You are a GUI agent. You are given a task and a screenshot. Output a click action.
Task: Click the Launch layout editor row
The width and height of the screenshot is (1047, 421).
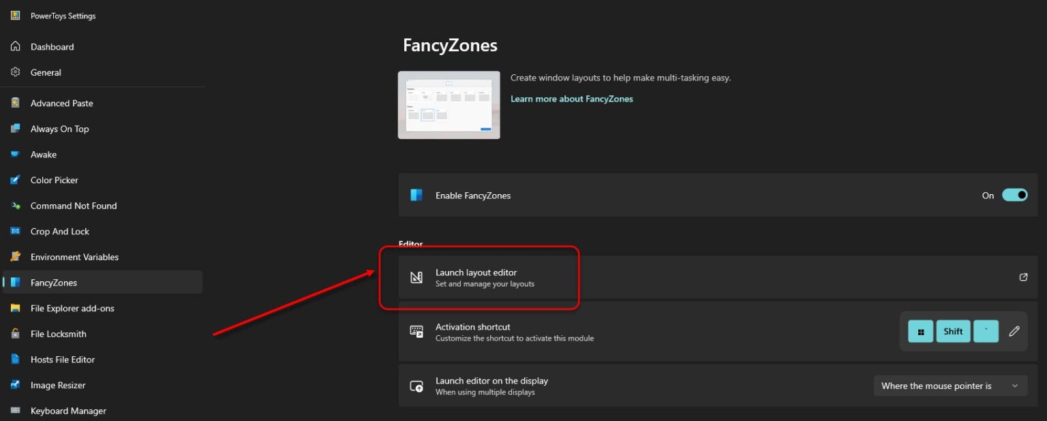[x=718, y=277]
